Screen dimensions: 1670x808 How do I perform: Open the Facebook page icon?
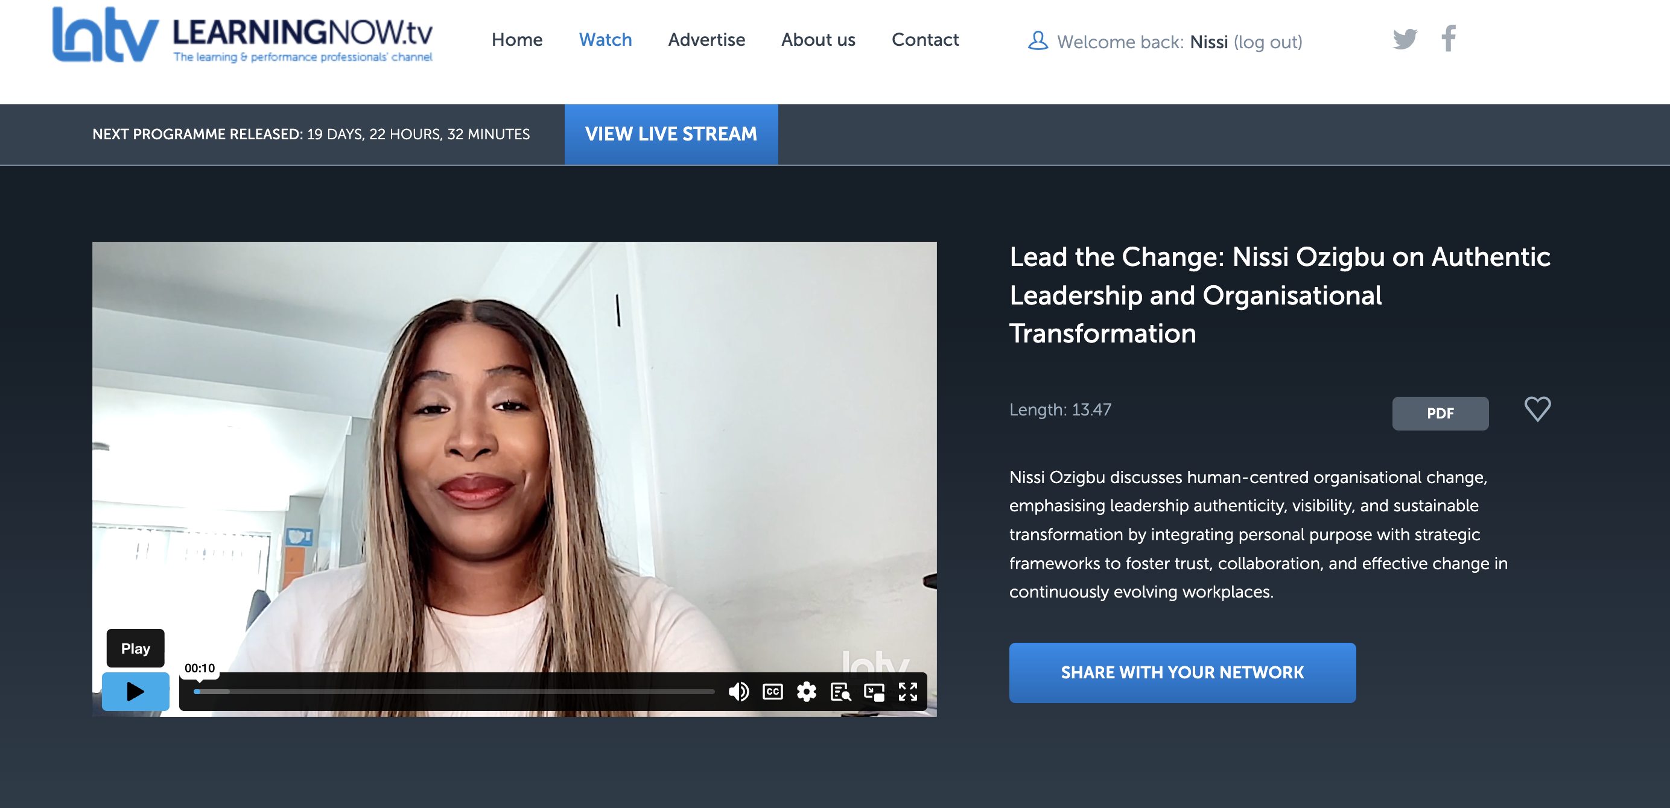1449,39
